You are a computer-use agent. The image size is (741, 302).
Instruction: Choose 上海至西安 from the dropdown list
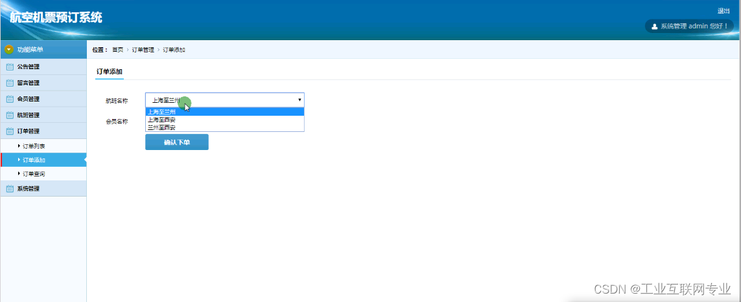(x=224, y=120)
